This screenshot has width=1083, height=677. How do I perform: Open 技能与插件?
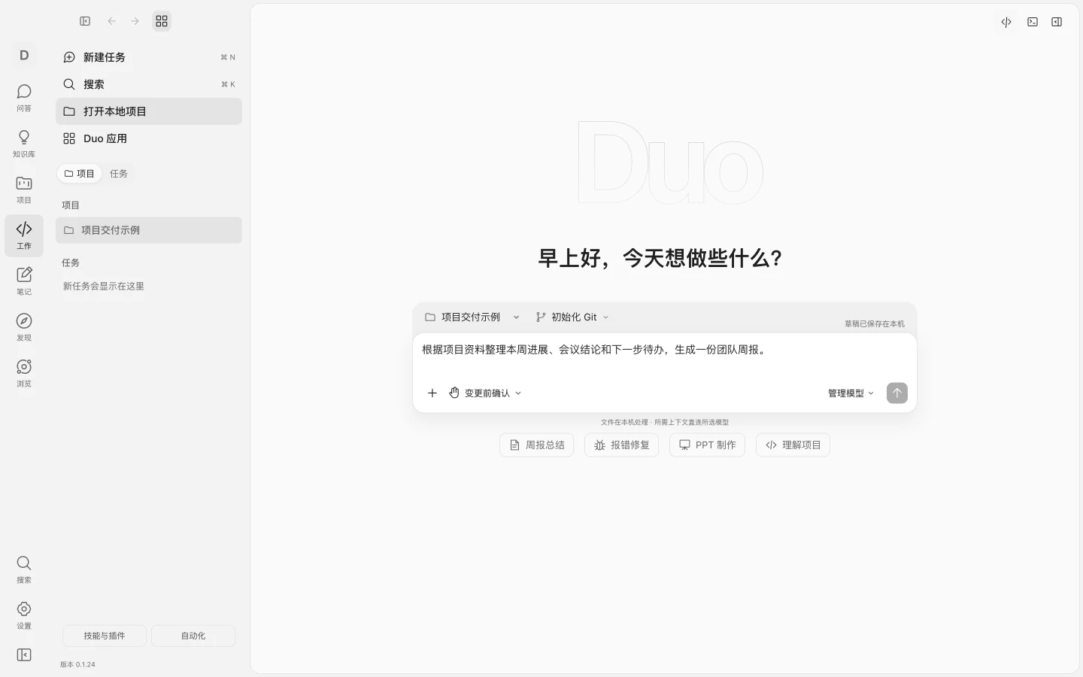(105, 636)
